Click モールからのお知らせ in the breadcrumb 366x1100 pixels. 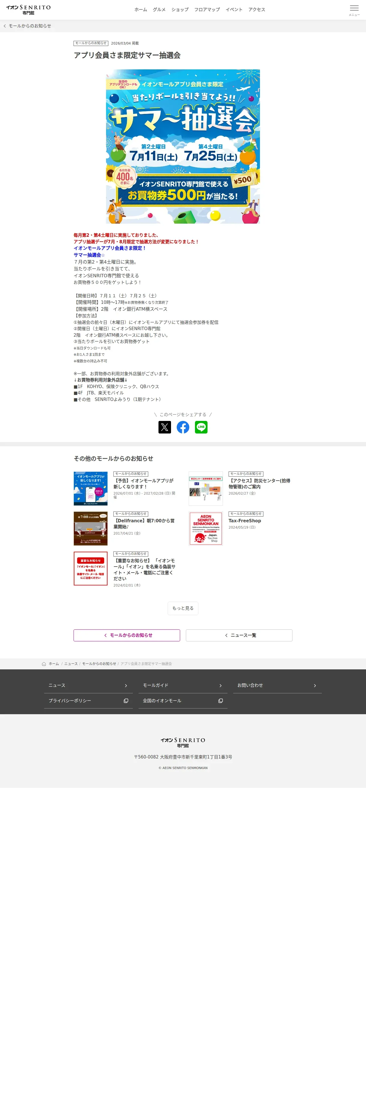(99, 664)
